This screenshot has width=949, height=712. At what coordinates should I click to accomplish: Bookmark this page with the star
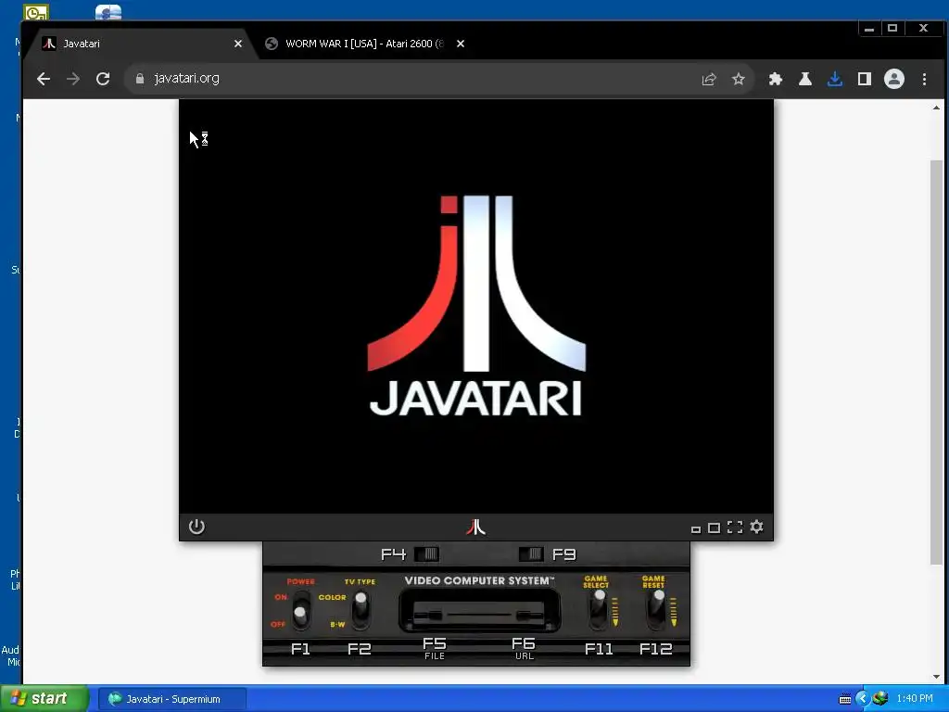tap(739, 79)
